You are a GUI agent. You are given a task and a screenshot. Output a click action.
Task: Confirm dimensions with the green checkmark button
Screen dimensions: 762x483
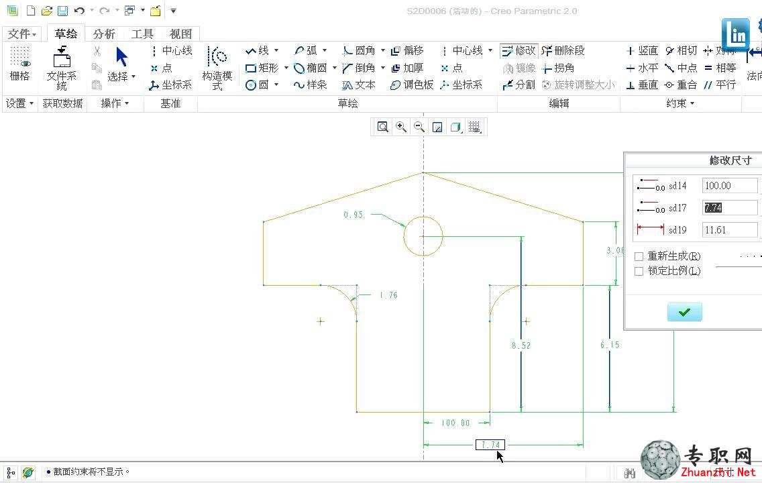(684, 312)
